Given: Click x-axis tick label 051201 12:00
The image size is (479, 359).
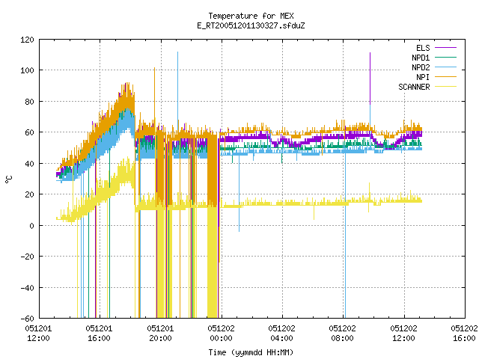Looking at the screenshot, I should [x=38, y=334].
